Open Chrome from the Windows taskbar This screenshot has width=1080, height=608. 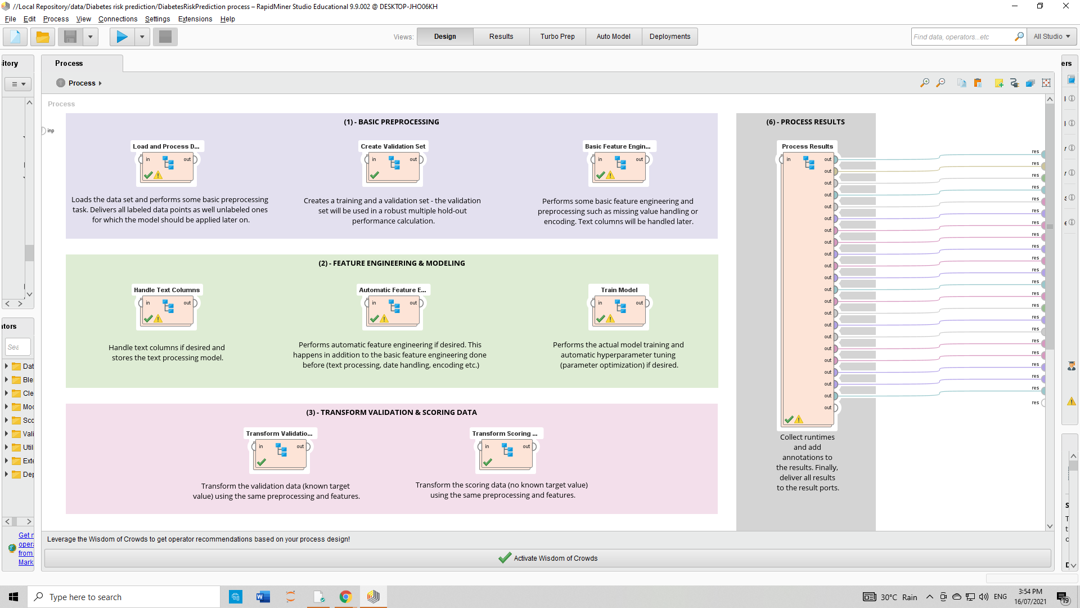pos(346,597)
